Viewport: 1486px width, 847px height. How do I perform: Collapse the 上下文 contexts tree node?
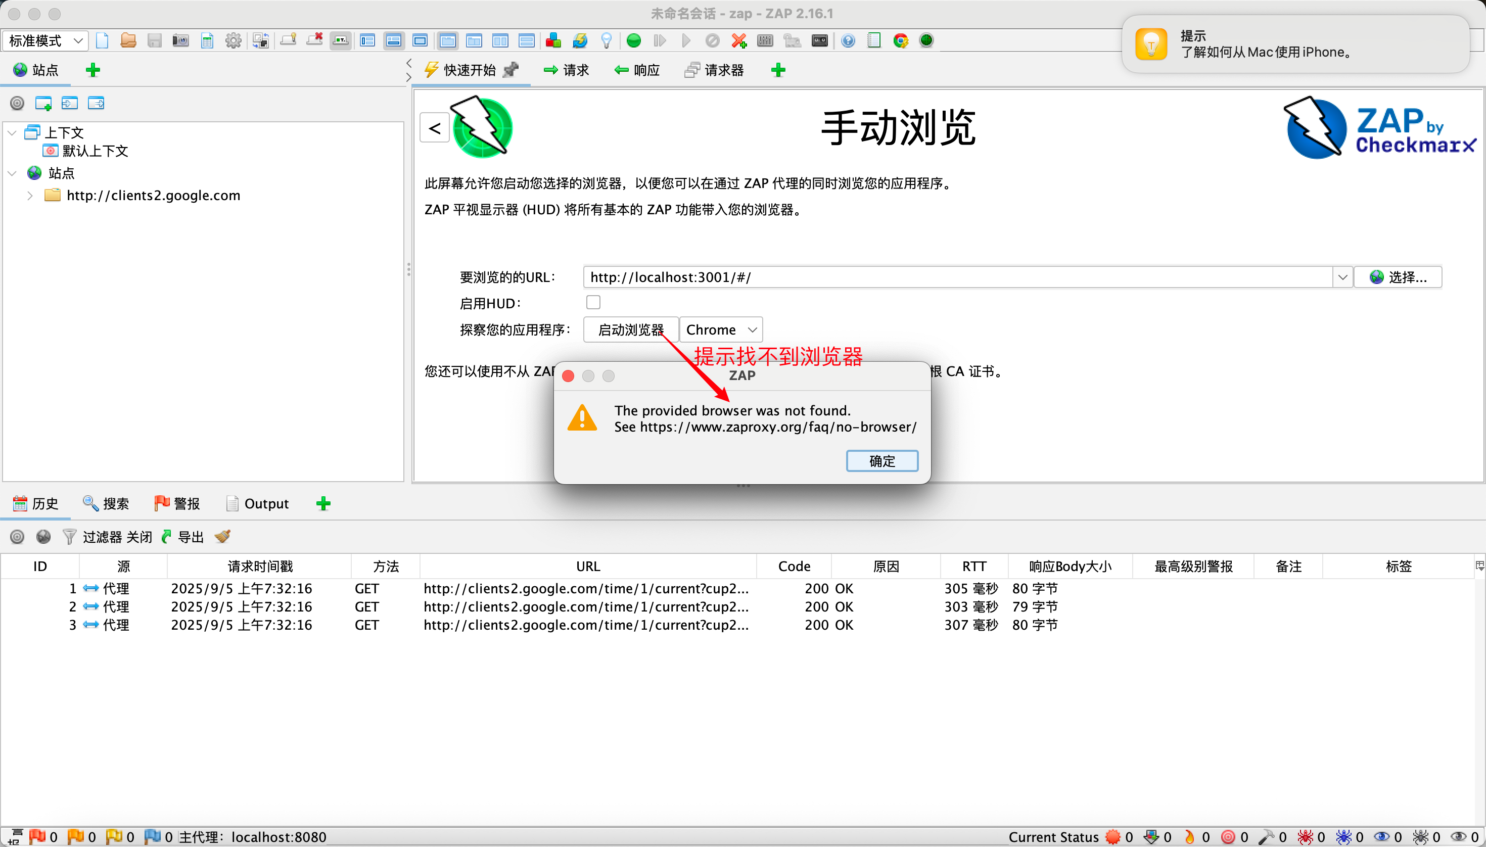coord(12,132)
